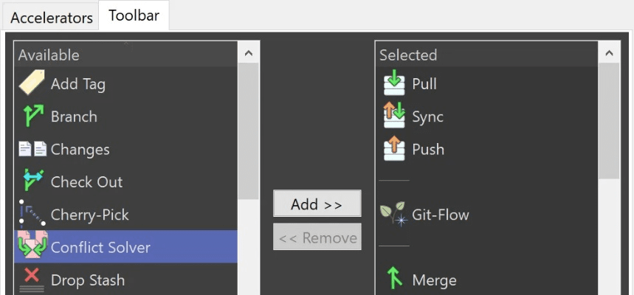
Task: Select the Conflict Solver icon
Action: 32,246
